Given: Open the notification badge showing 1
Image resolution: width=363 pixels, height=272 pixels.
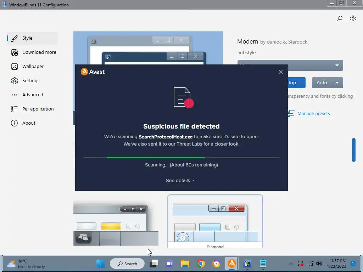Looking at the screenshot, I should tap(353, 263).
